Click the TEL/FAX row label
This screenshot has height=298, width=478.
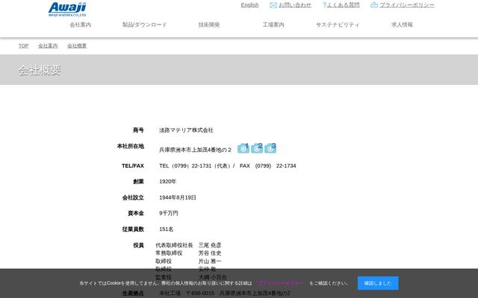133,165
